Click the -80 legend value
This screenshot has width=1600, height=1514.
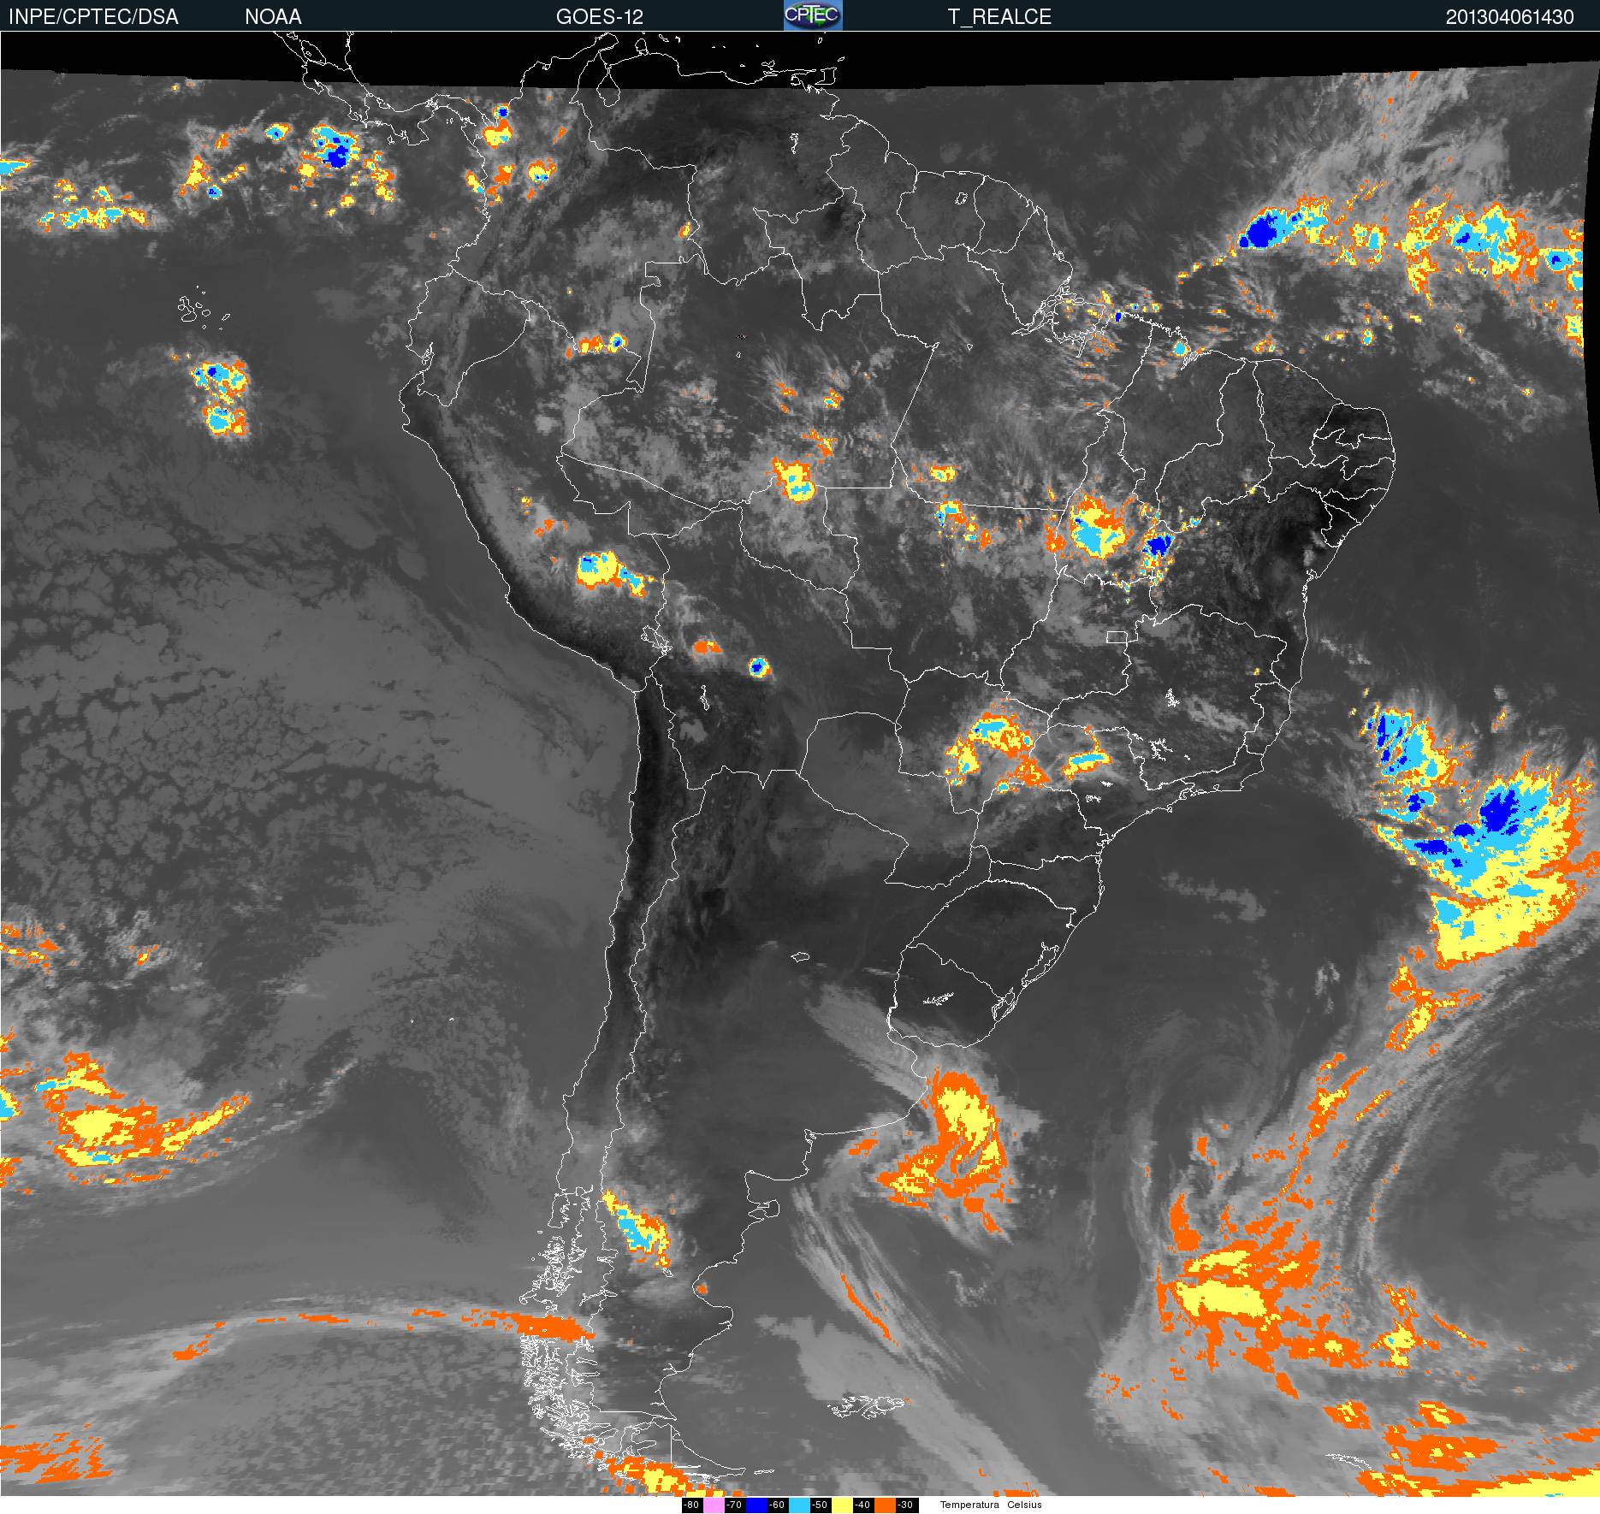coord(692,1505)
